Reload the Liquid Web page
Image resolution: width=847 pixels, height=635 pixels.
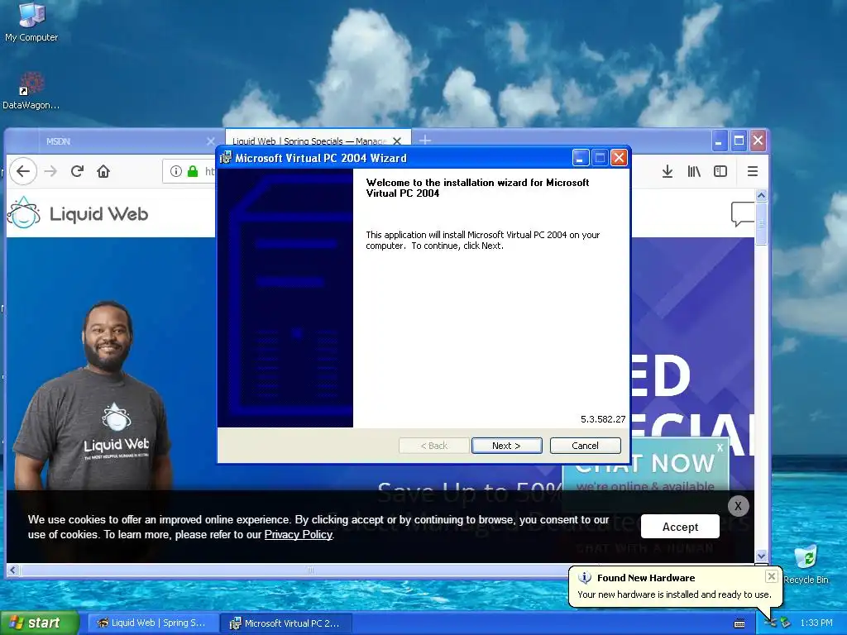[77, 171]
